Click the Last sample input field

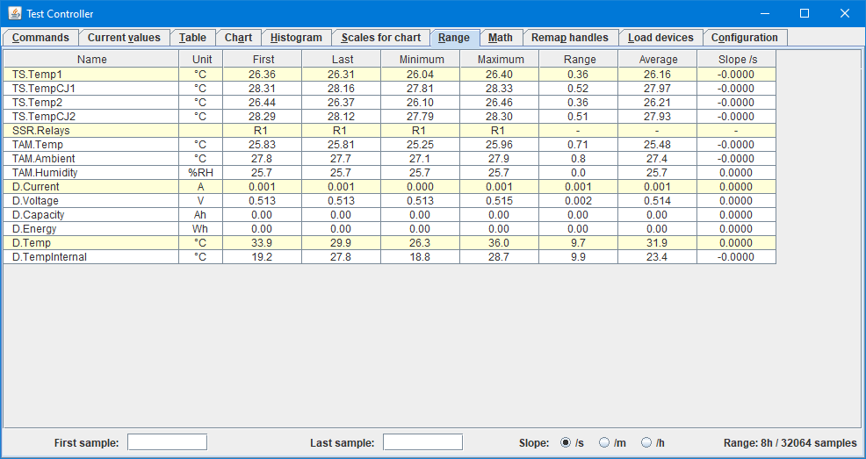coord(423,442)
